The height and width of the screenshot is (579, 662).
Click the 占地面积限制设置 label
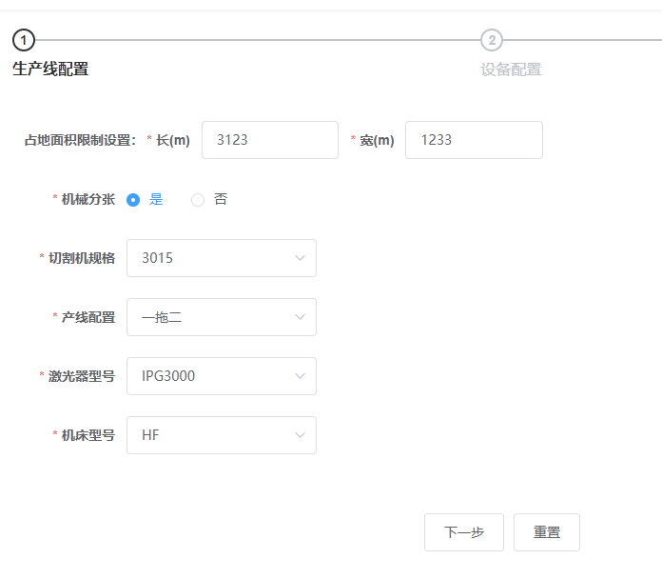[x=80, y=140]
